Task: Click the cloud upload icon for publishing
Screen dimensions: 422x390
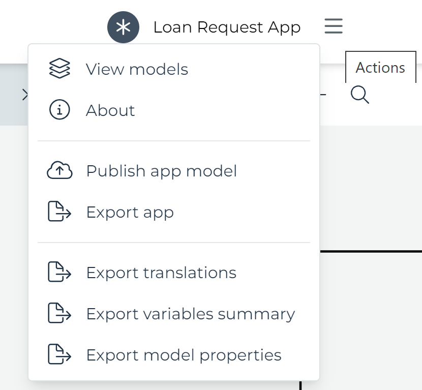Action: coord(59,171)
